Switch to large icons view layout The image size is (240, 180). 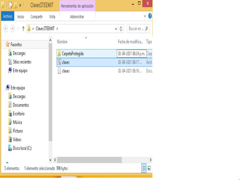149,168
